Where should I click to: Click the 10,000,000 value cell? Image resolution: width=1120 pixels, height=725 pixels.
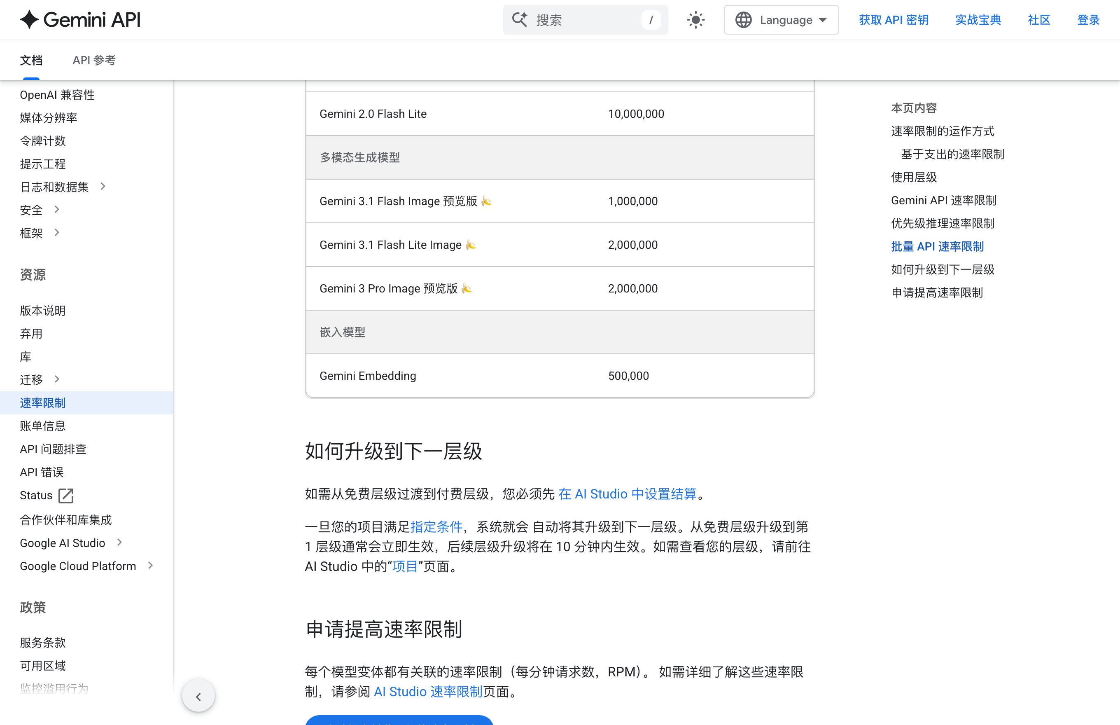pos(704,114)
